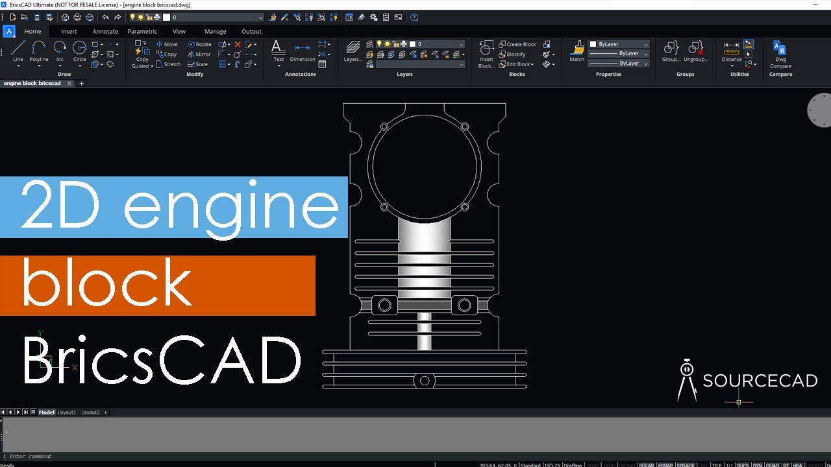Activate the Rotate tool
831x467 pixels.
click(200, 44)
